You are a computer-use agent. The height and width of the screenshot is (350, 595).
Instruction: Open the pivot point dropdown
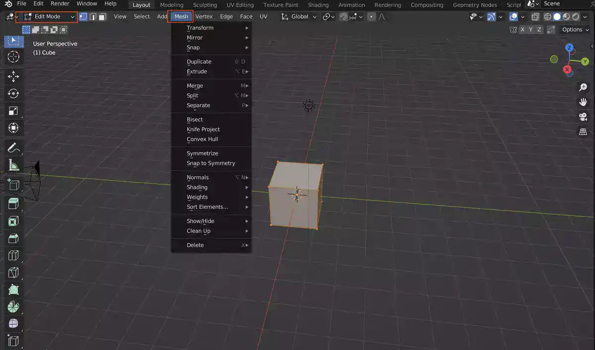point(328,16)
